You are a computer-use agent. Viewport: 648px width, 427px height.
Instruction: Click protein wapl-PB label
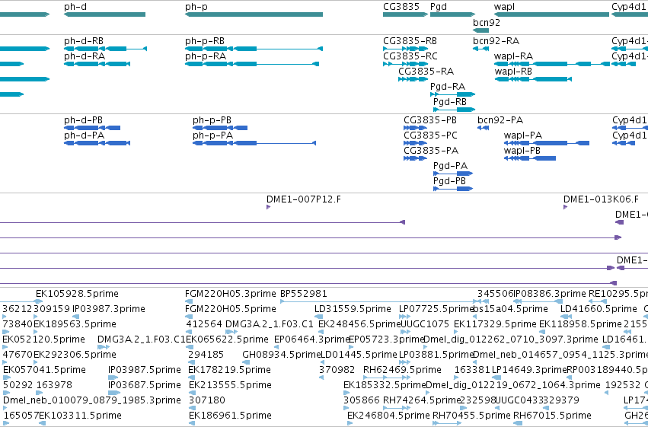tap(522, 151)
